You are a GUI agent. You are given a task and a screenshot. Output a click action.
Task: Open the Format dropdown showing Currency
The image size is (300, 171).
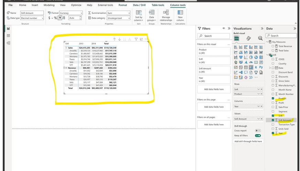click(x=71, y=13)
